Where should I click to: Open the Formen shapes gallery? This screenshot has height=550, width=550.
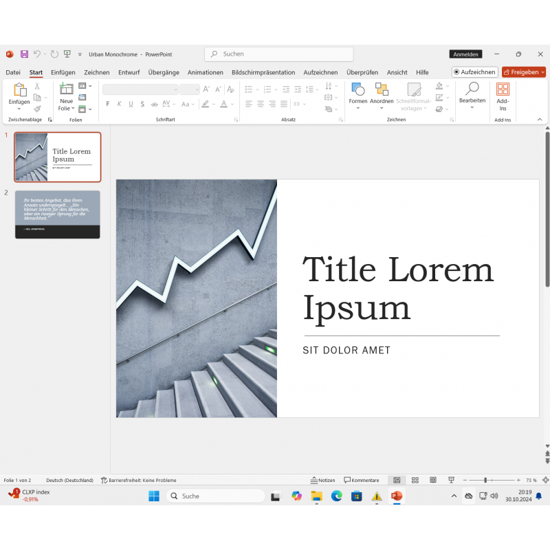(357, 89)
